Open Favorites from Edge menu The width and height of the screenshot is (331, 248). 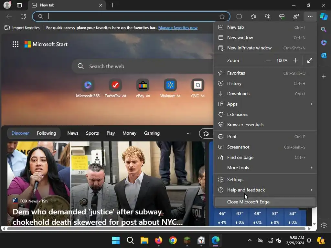click(x=265, y=73)
